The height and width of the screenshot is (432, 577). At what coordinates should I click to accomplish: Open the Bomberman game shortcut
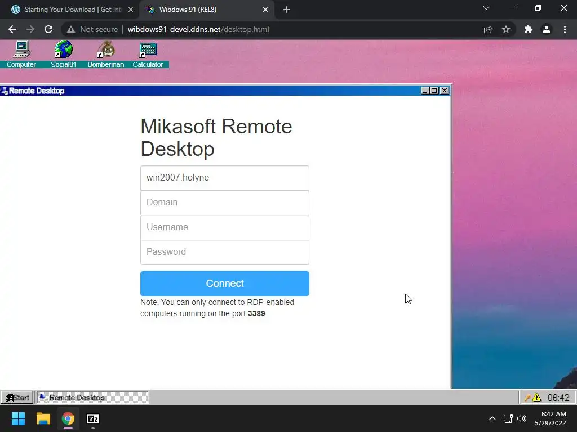[105, 55]
